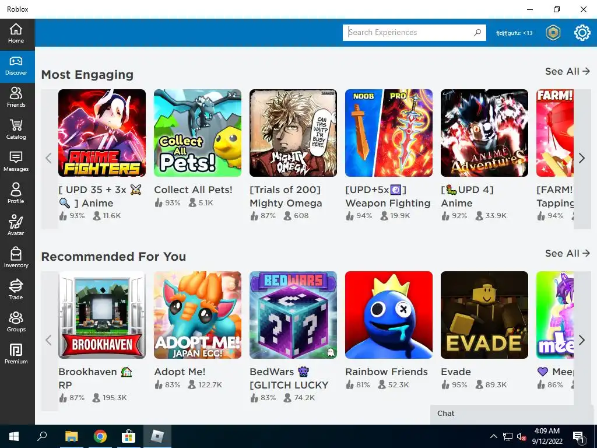The width and height of the screenshot is (597, 448).
Task: Open the Trade sidebar icon
Action: point(16,290)
